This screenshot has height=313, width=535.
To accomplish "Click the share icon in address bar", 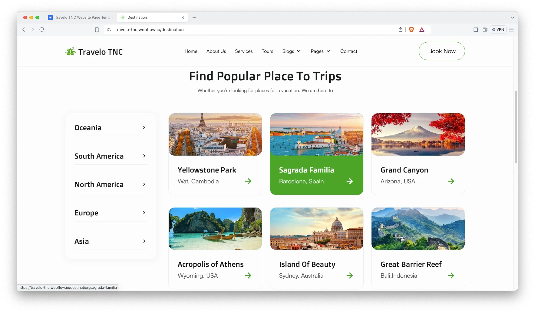I will [401, 30].
